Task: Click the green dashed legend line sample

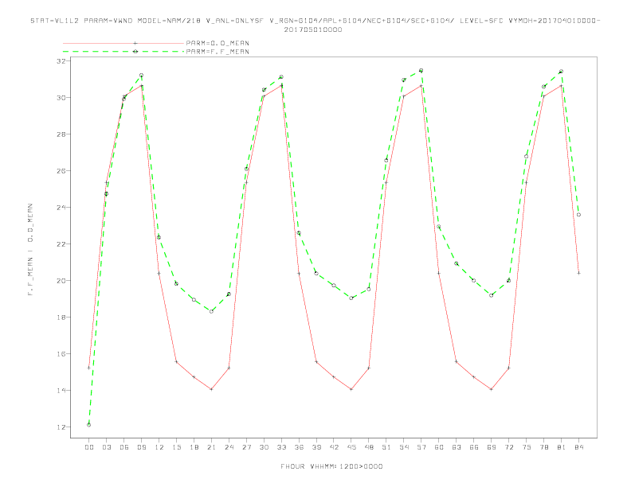Action: click(x=123, y=52)
